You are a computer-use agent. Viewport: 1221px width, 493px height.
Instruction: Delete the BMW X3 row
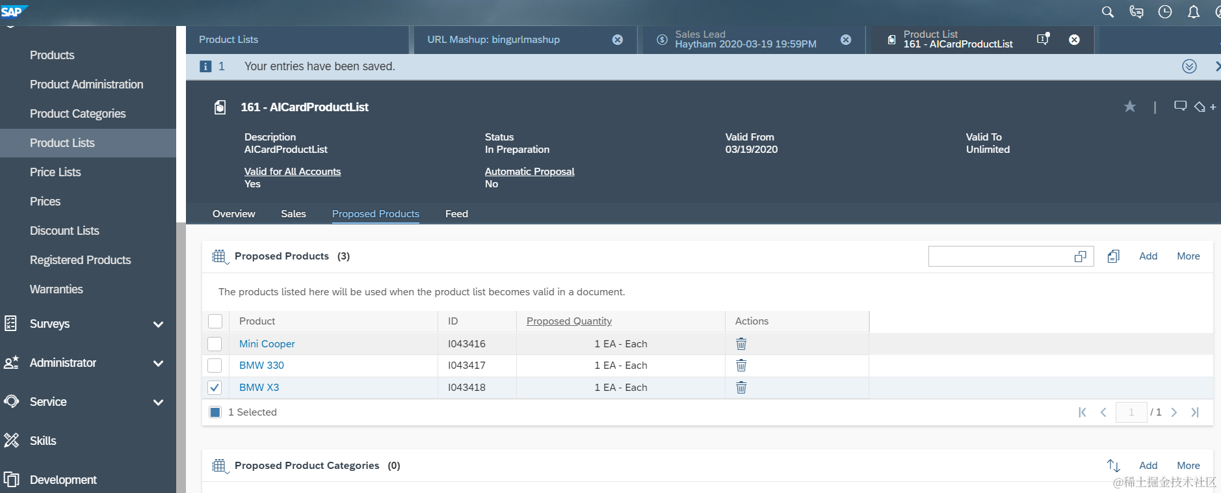click(741, 388)
